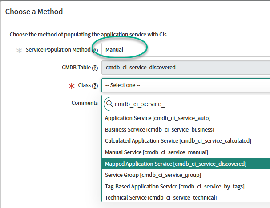Click the magnifier icon in the search box

tap(109, 104)
